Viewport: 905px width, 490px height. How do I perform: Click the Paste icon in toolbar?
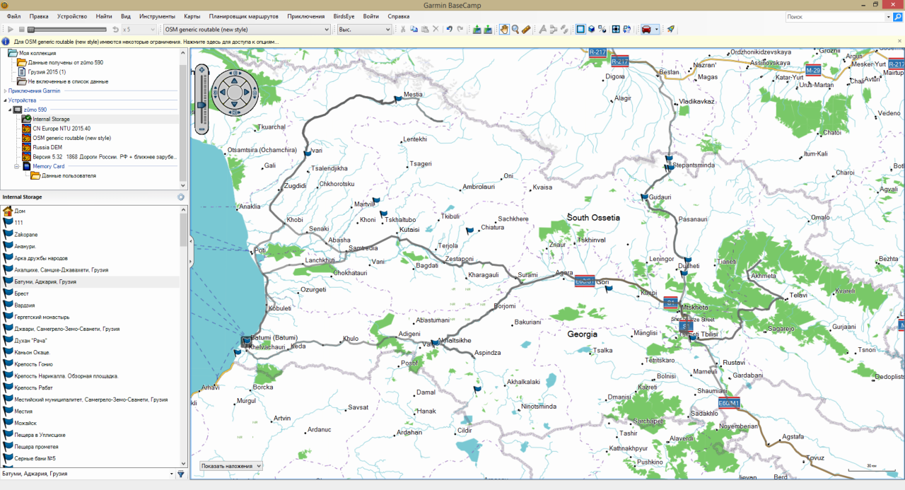click(425, 29)
